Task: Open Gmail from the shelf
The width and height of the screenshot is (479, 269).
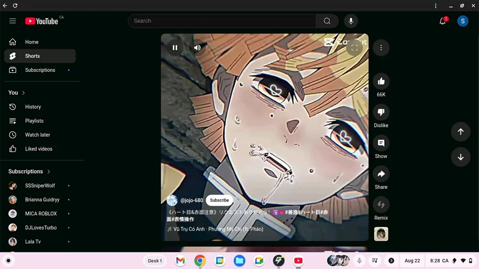Action: click(x=180, y=261)
